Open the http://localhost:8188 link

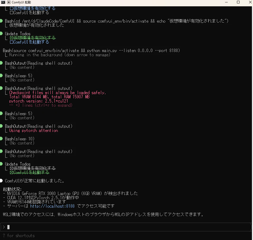click(52, 206)
